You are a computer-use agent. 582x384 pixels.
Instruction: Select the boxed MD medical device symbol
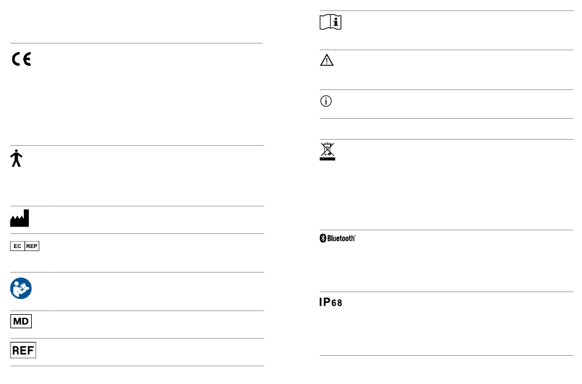point(21,322)
